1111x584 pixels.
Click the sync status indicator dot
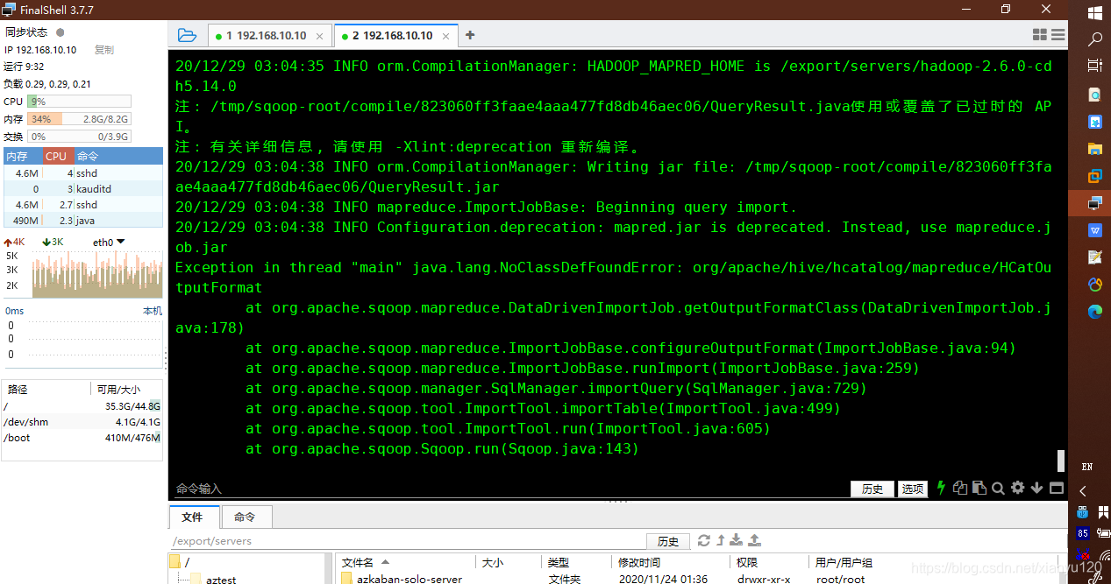point(61,32)
